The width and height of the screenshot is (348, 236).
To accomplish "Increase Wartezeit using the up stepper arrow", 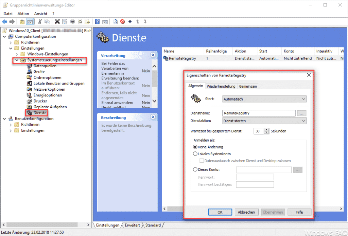I will point(267,129).
